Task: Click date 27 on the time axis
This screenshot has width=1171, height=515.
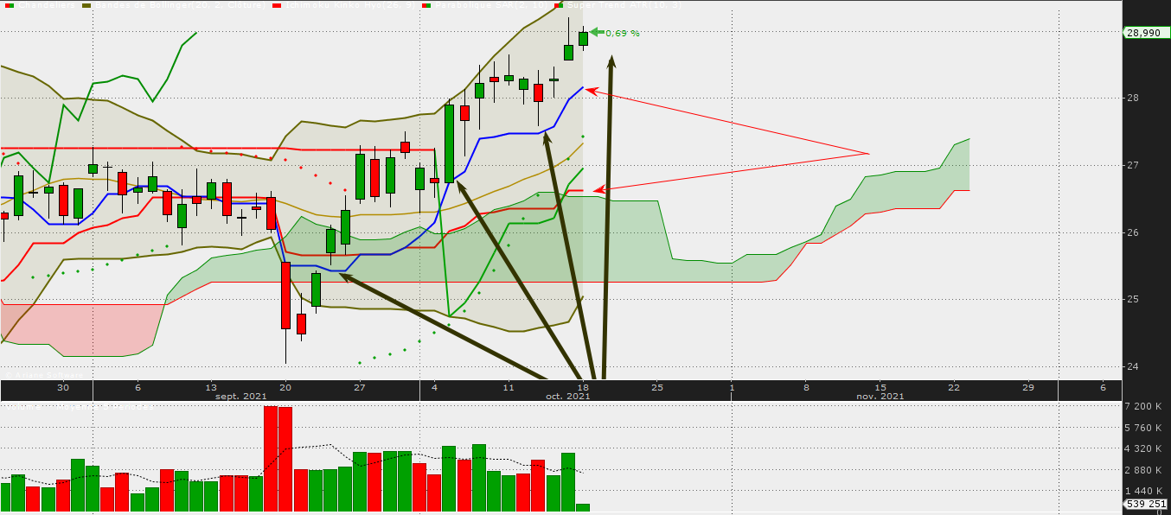Action: (x=360, y=387)
